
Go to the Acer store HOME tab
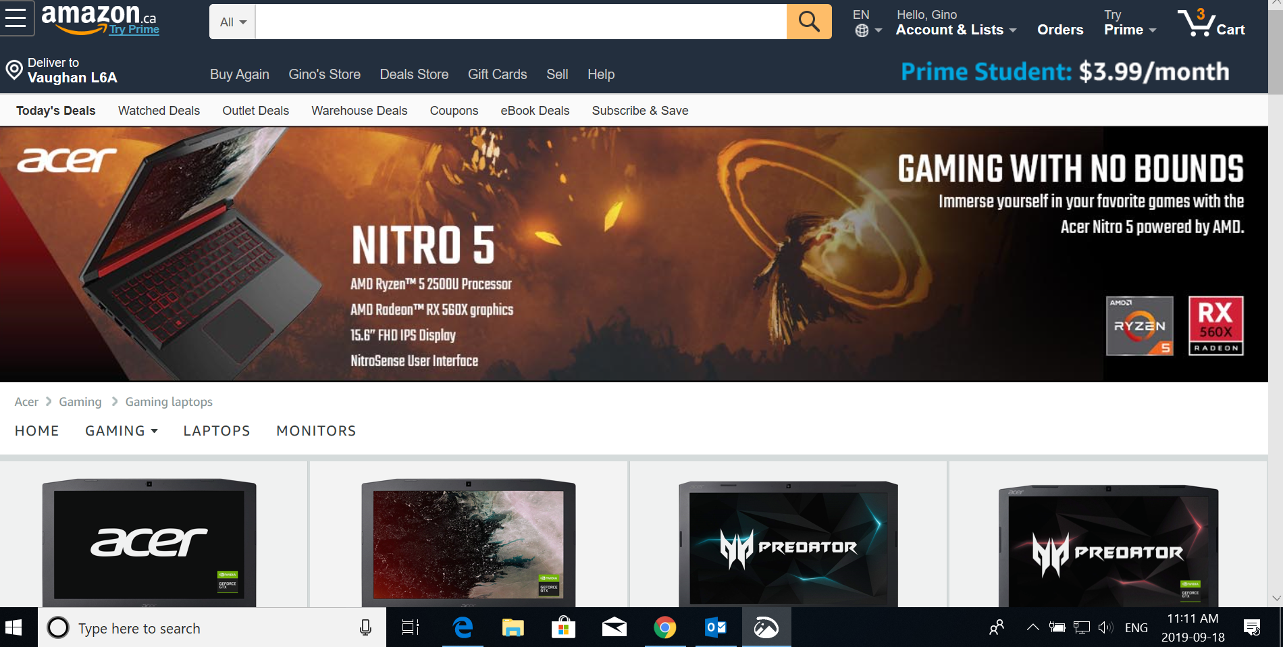(x=37, y=431)
